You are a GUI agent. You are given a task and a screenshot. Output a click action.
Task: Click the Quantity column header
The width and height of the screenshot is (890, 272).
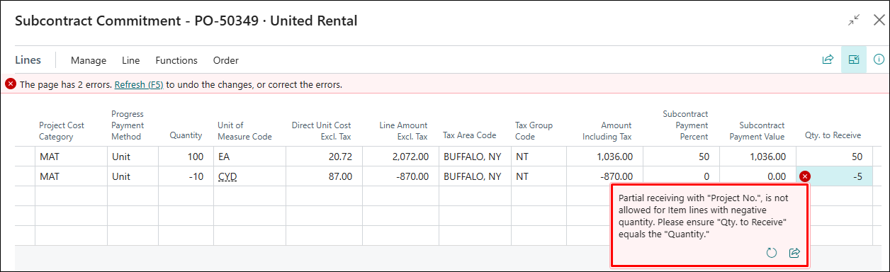tap(186, 136)
